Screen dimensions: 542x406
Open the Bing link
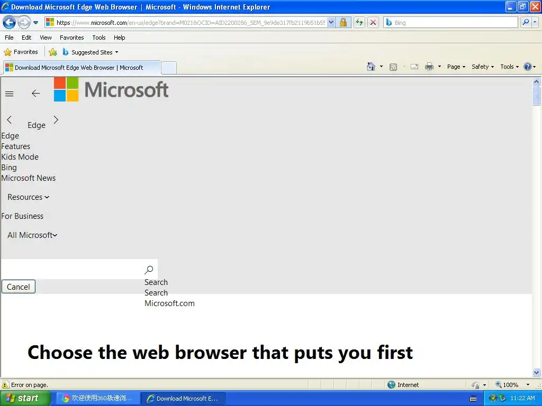coord(9,168)
